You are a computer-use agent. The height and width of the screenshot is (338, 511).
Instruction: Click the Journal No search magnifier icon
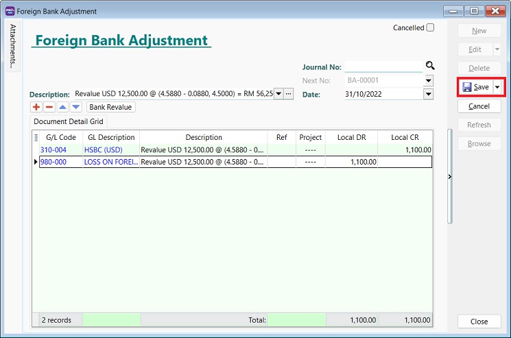[430, 66]
